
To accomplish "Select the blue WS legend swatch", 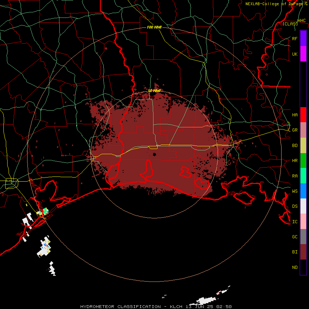I will tap(303, 191).
